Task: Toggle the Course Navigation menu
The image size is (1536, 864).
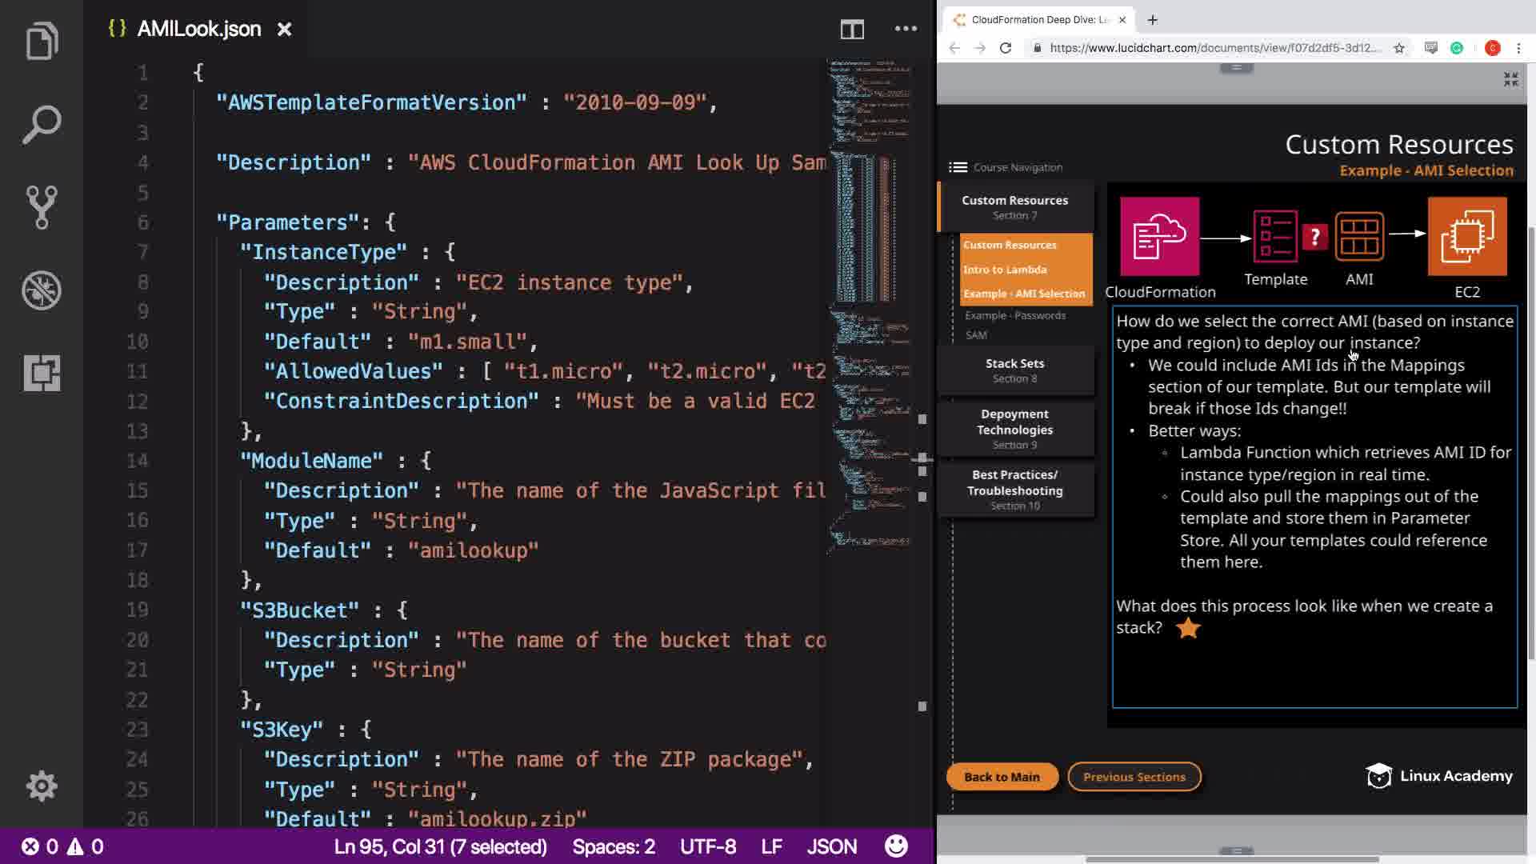Action: tap(958, 167)
